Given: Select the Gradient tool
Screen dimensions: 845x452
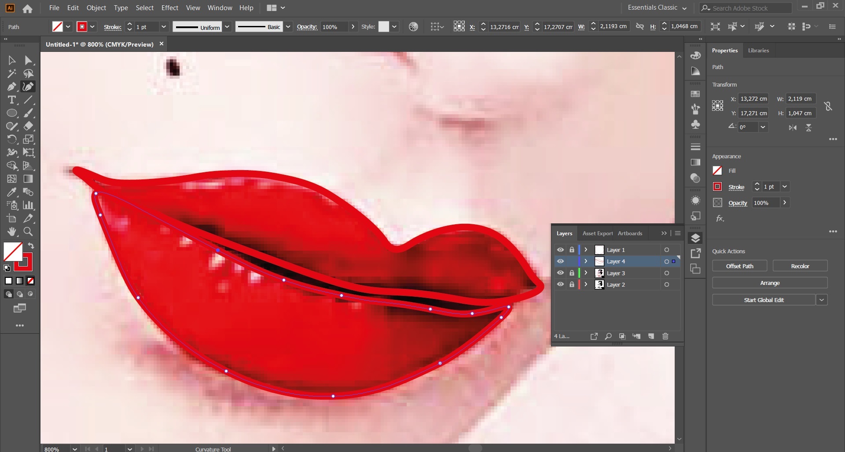Looking at the screenshot, I should click(29, 179).
